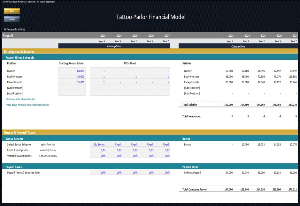300x206 pixels.
Task: Click the Top navigation button
Action: click(x=12, y=11)
